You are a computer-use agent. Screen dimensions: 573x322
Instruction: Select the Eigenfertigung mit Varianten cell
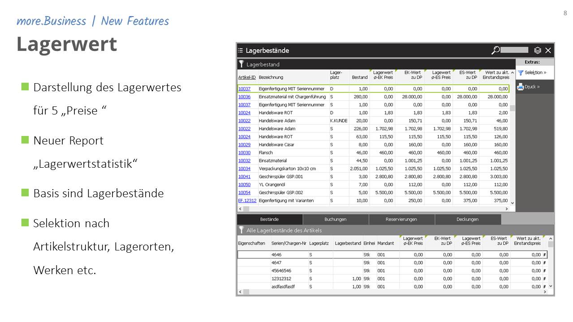[x=287, y=200]
